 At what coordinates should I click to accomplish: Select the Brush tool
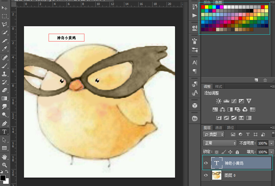point(4,66)
